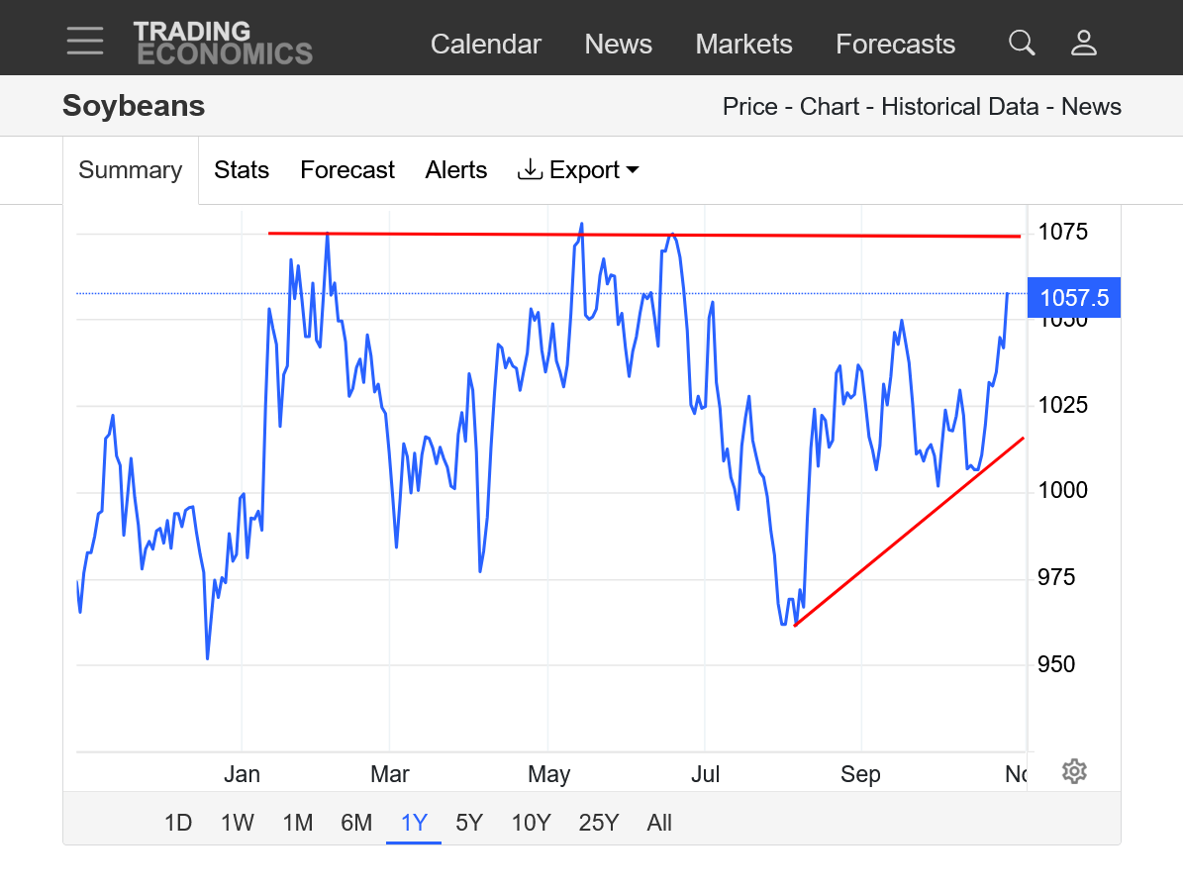Switch chart range to 6M
1183x892 pixels.
pyautogui.click(x=356, y=823)
